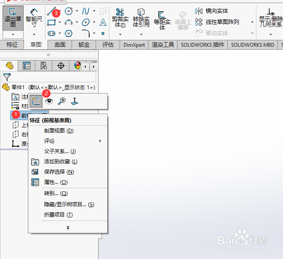This screenshot has width=283, height=259.
Task: Open the DimXpertManager crosshair tab
Action: (60, 66)
